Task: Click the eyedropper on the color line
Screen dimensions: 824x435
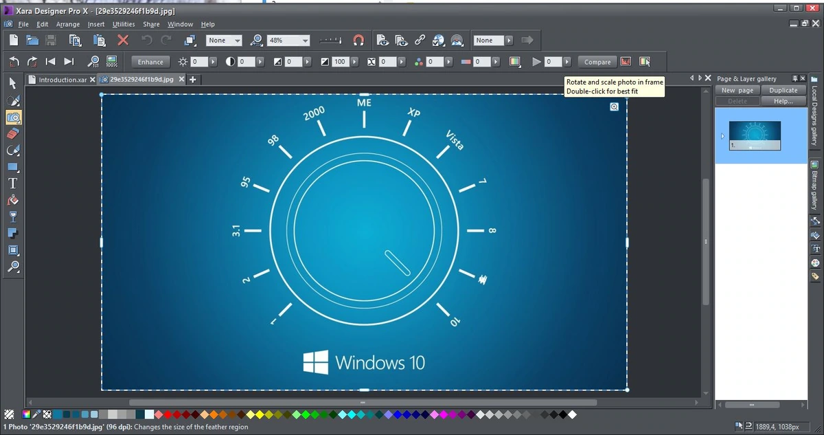Action: (37, 414)
